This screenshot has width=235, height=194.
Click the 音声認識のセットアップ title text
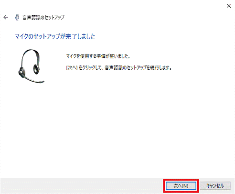(x=43, y=17)
